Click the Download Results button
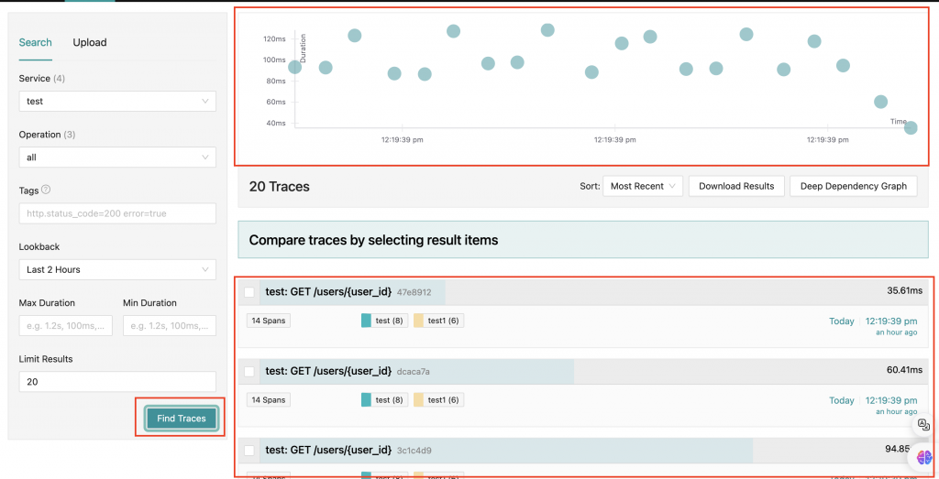This screenshot has height=479, width=939. click(736, 186)
